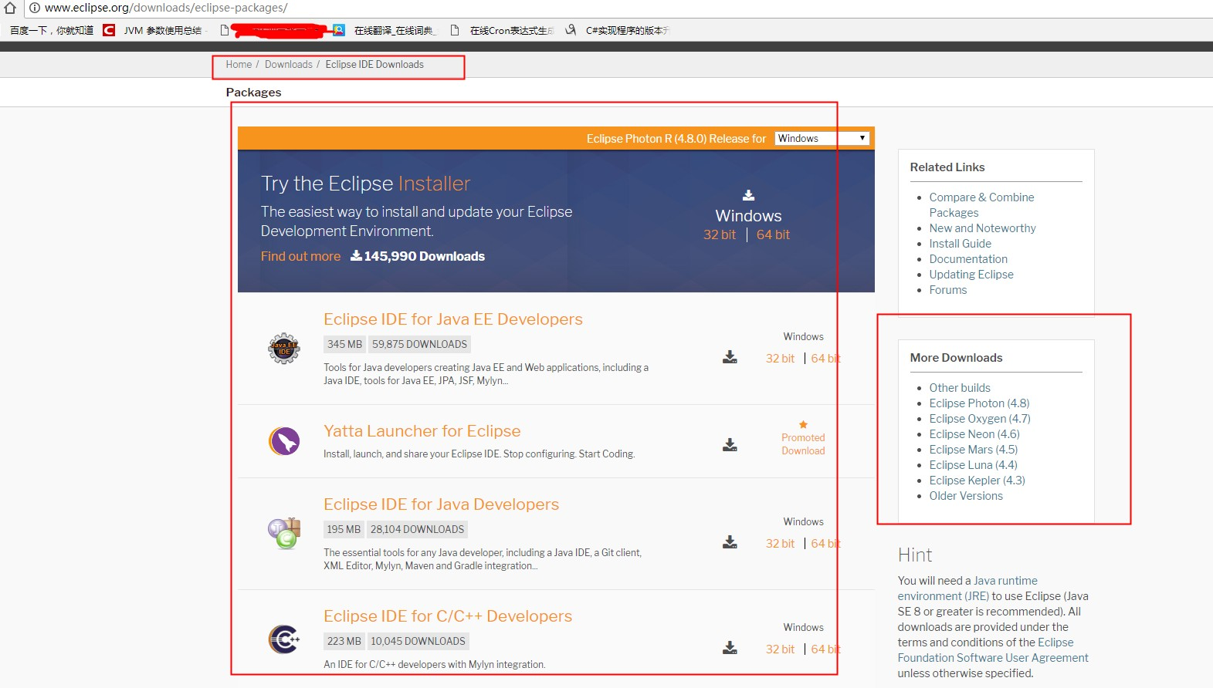Click the browser home icon
This screenshot has height=688, width=1213.
coord(10,8)
